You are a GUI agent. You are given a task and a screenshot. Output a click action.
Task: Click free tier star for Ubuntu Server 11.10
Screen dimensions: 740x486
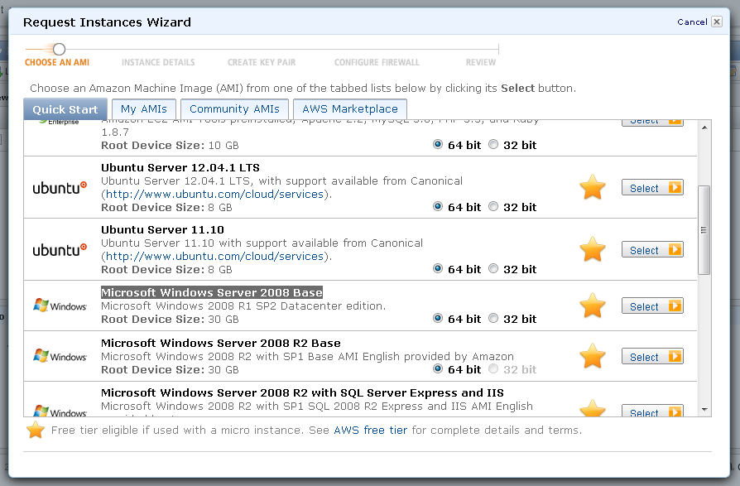coord(593,249)
